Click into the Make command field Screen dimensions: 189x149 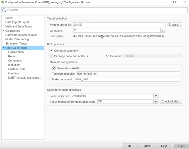[127, 79]
